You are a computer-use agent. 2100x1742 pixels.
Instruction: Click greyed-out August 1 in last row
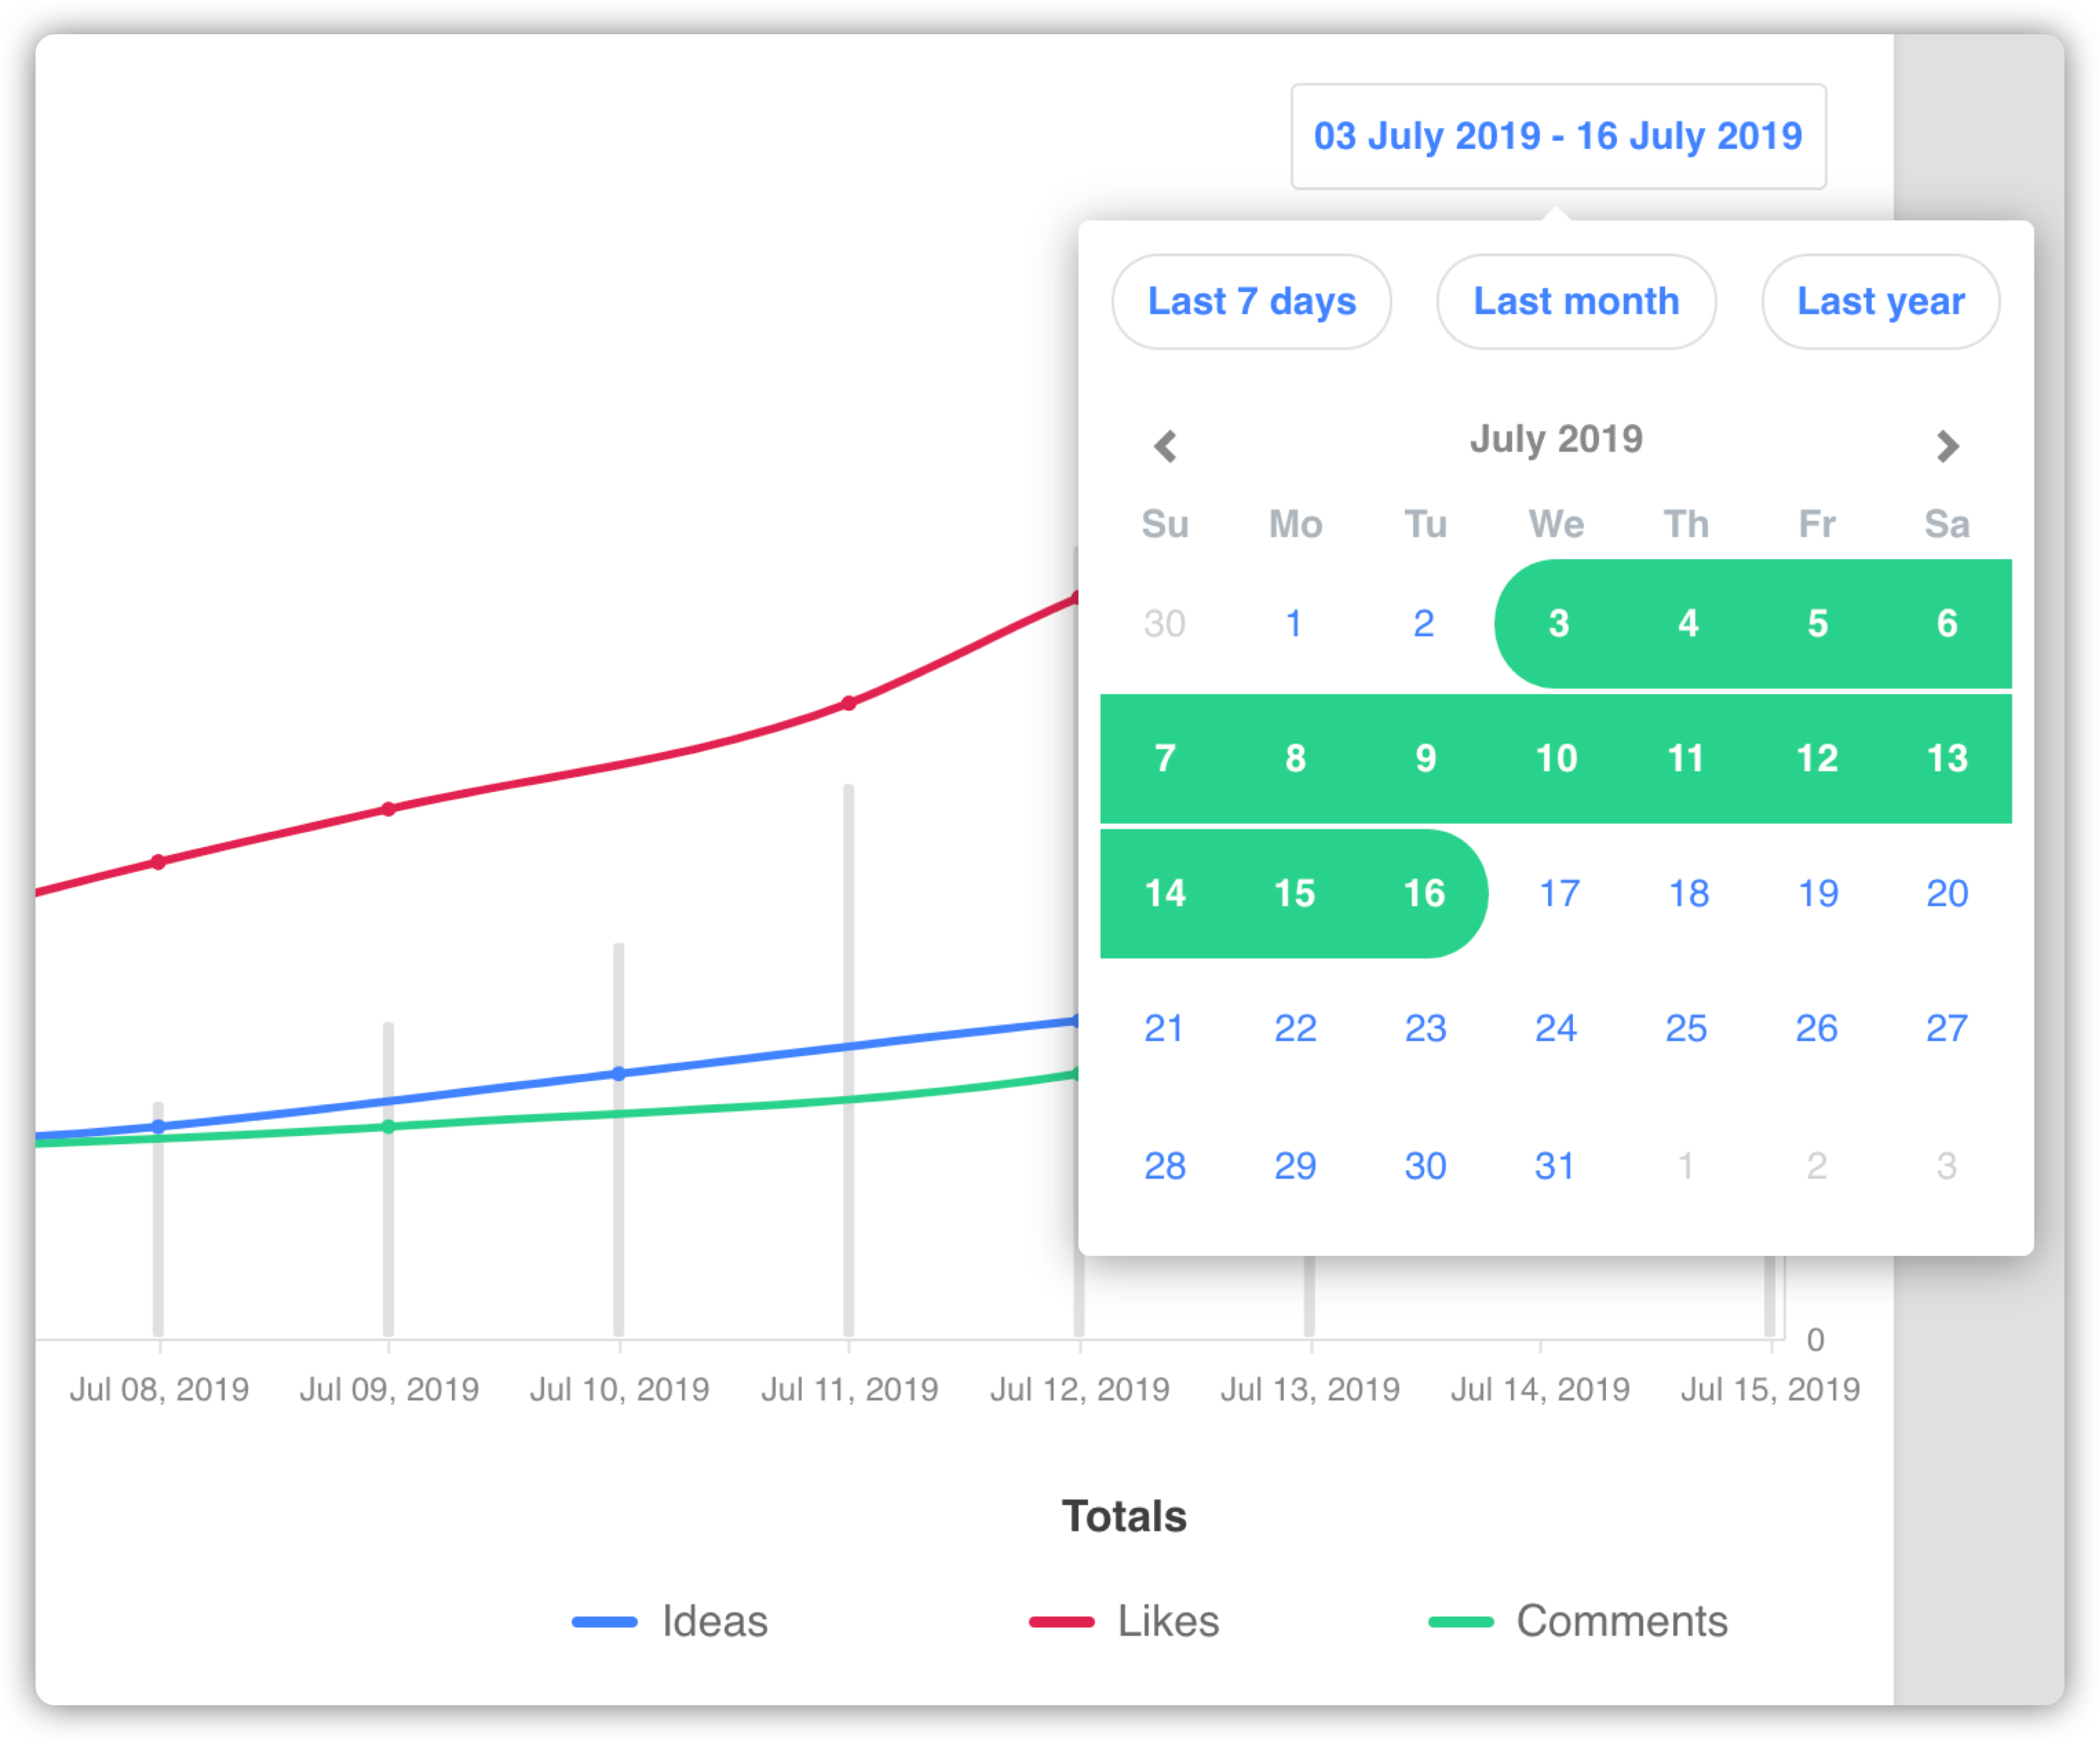coord(1686,1166)
